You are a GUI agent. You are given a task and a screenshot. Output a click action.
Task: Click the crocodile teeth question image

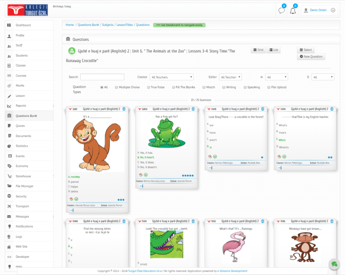tap(166, 244)
